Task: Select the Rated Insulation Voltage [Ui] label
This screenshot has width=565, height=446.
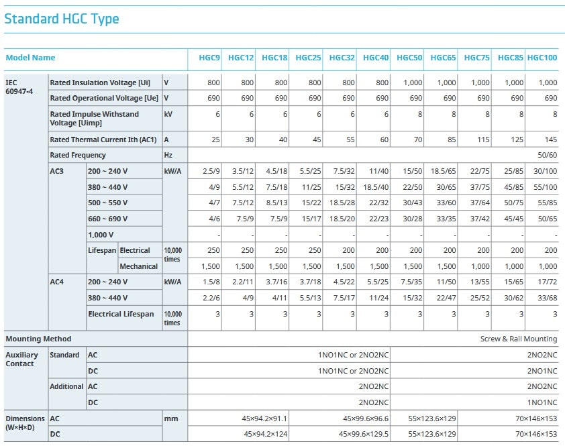Action: 100,82
